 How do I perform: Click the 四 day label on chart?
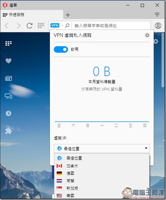pos(145,125)
